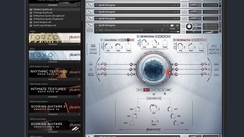This screenshot has width=244, height=137.
Task: Click next-source arrow on 101 String1 Ens
Action: click(193, 40)
